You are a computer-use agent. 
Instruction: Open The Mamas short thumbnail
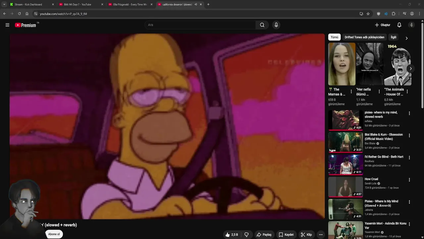(x=342, y=64)
